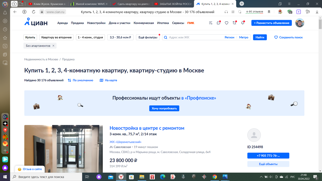Viewport: 322px width, 181px height.
Task: Open the user profile avatar on Cian
Action: (300, 23)
